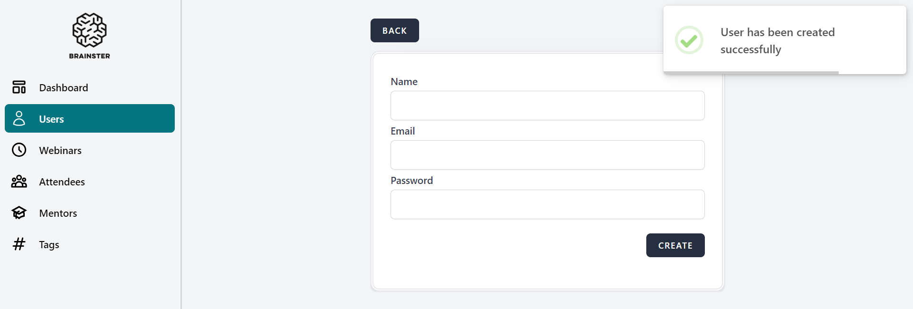Click the Dashboard layout icon

(x=19, y=87)
